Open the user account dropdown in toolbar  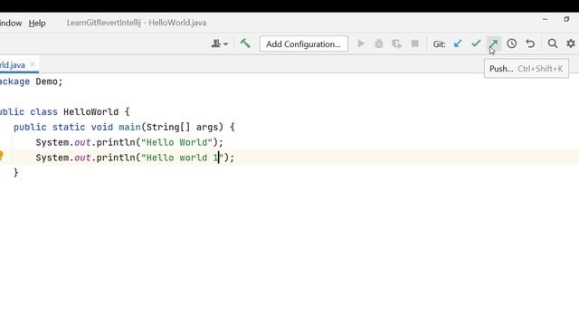[219, 43]
